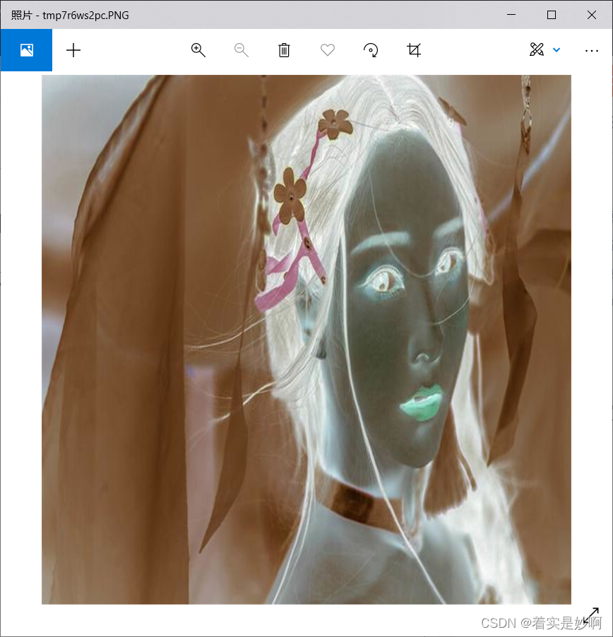Click the white margin left of the photo
The image size is (613, 637).
pos(21,339)
